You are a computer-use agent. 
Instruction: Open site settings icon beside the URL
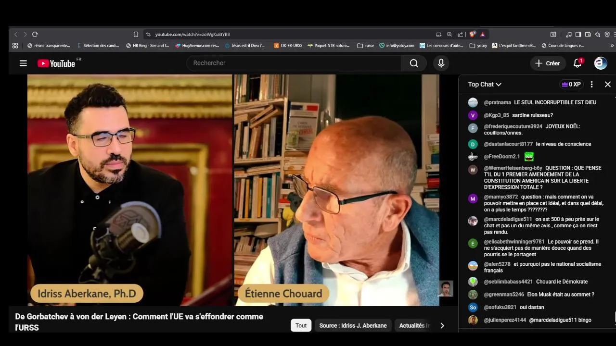click(148, 34)
